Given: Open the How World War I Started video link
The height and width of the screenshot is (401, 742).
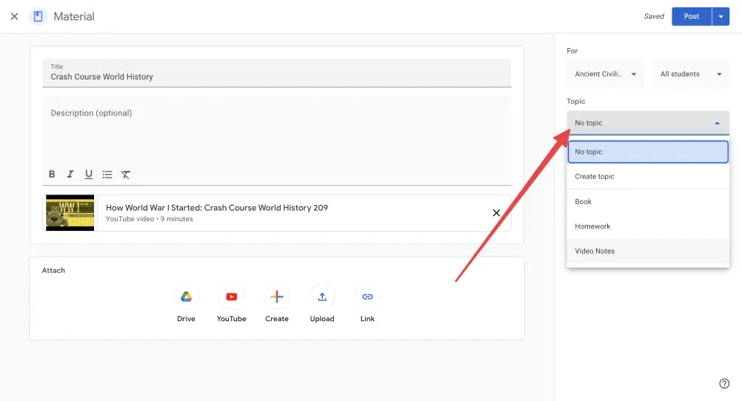Looking at the screenshot, I should tap(217, 208).
